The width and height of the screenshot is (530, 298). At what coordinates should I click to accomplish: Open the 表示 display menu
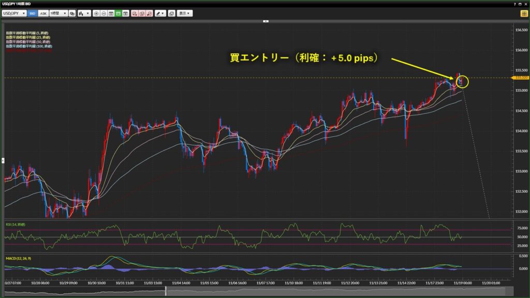coord(184,13)
